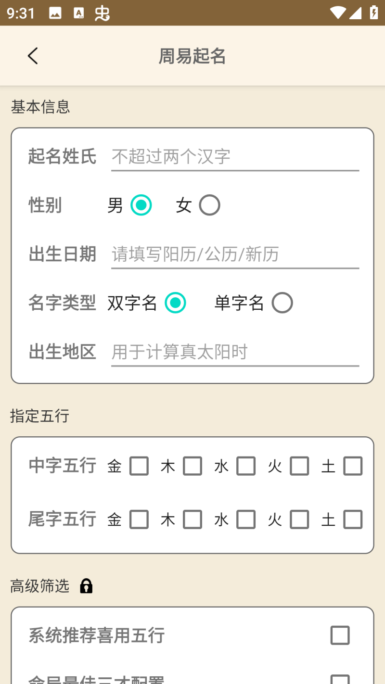
Task: Tap the 周易起名 page title
Action: coord(192,56)
